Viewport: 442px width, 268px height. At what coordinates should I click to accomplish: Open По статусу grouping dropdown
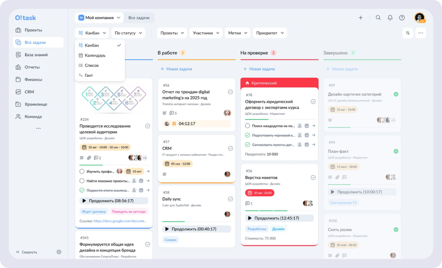[128, 33]
